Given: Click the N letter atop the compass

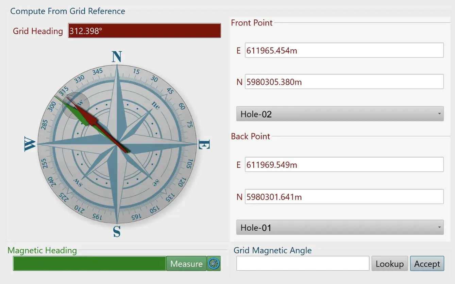Looking at the screenshot, I should point(117,57).
